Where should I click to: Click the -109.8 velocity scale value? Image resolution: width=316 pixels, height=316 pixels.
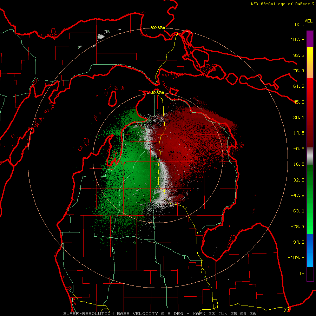click(x=296, y=258)
